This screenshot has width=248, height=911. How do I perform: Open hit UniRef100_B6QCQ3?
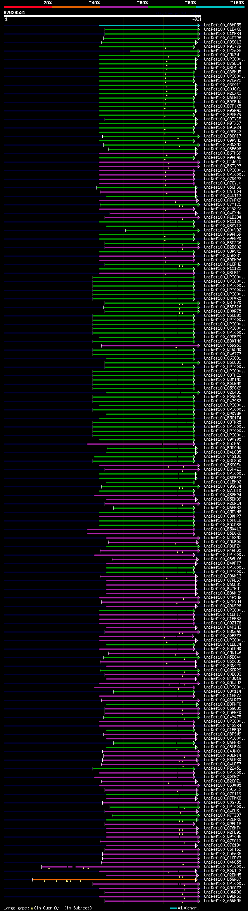pos(222,363)
